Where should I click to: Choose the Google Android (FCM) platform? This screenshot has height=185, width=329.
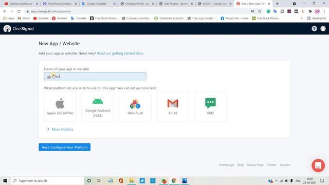98,106
